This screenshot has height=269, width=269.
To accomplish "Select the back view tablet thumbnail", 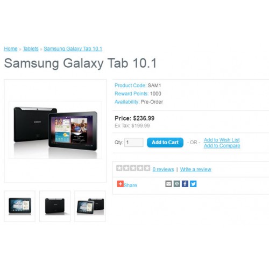I will point(55,206).
